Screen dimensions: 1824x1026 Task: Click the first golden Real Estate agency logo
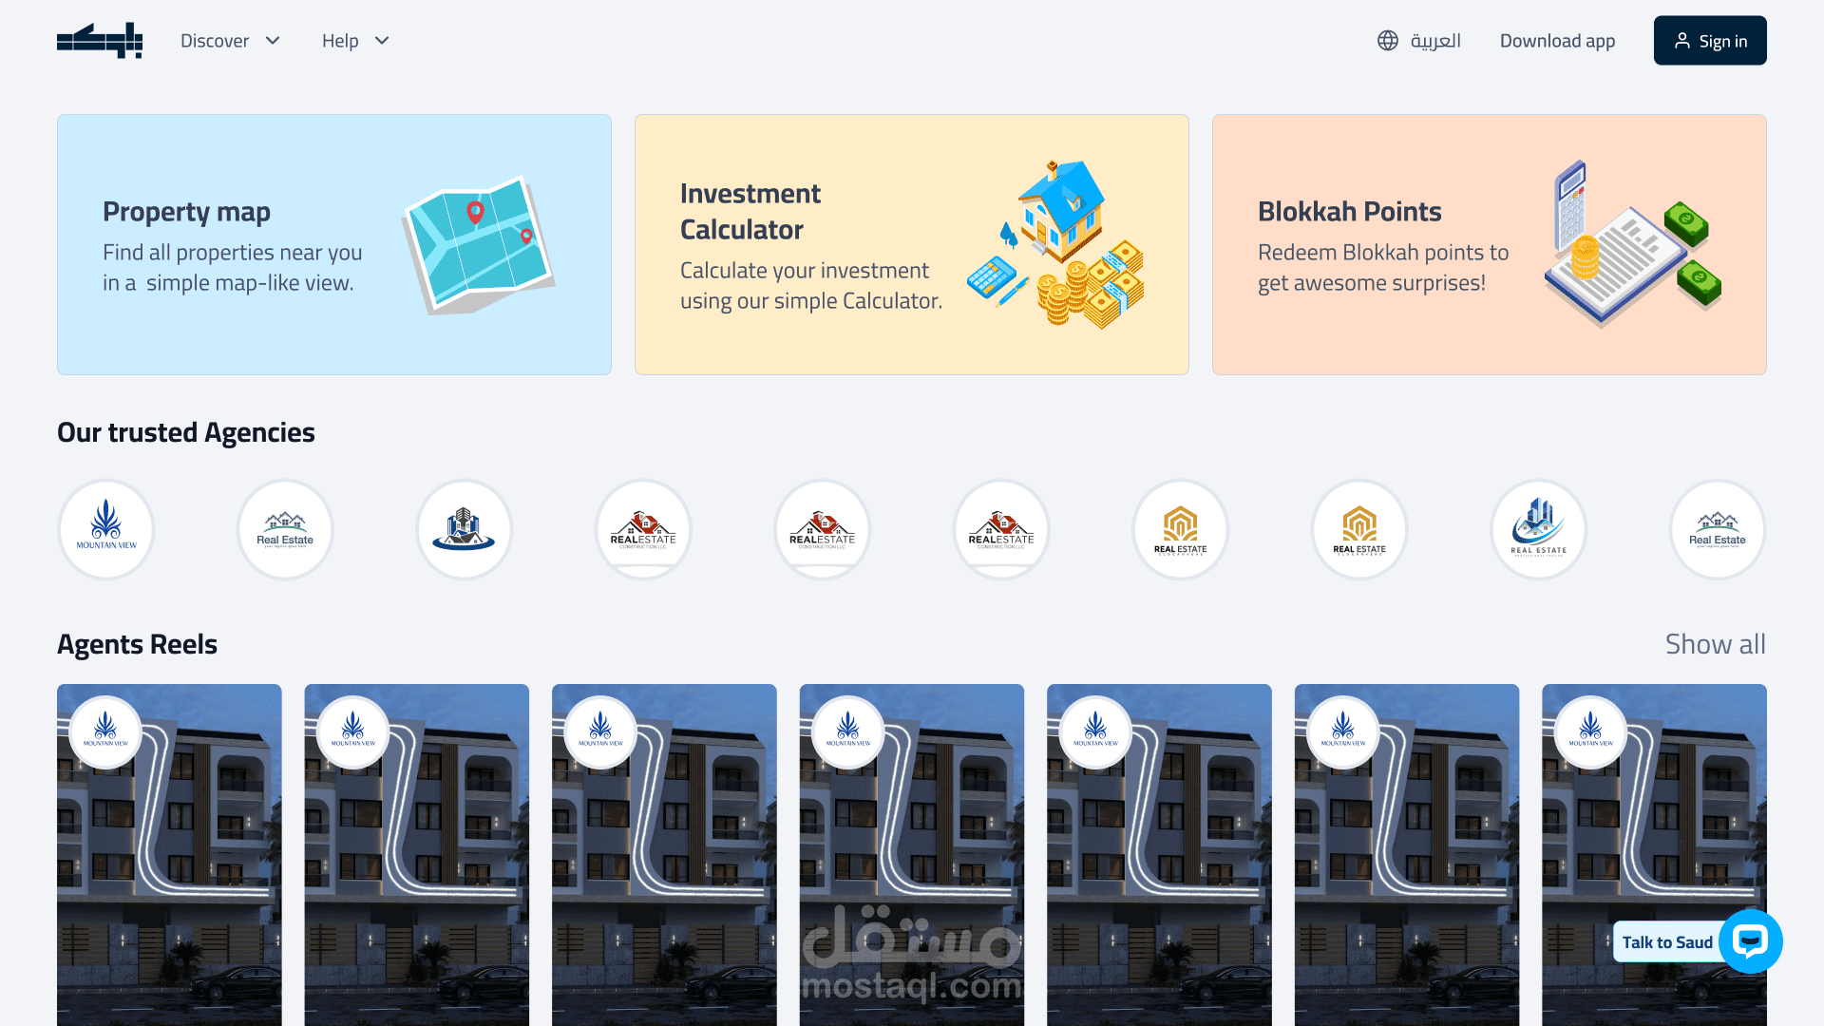point(1181,529)
